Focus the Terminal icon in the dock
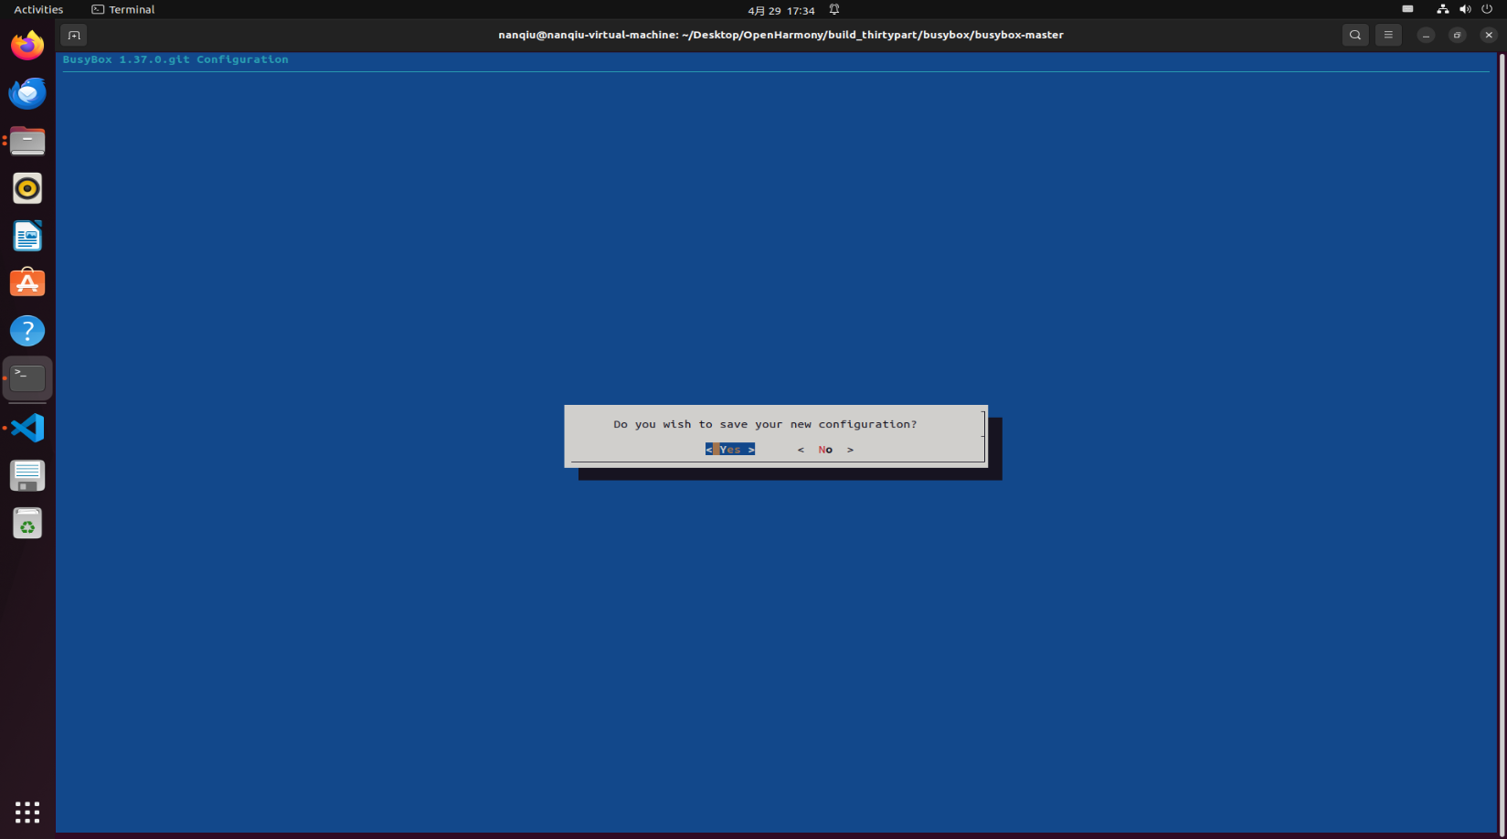 click(x=27, y=378)
